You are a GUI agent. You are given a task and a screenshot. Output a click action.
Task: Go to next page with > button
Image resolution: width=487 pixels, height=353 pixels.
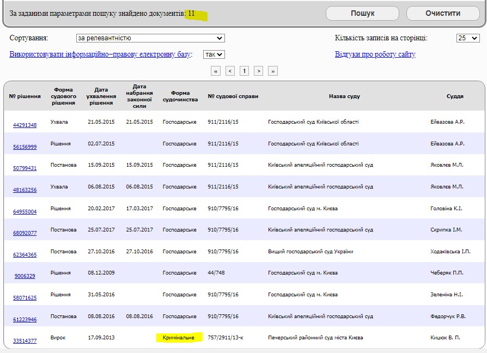tap(259, 71)
